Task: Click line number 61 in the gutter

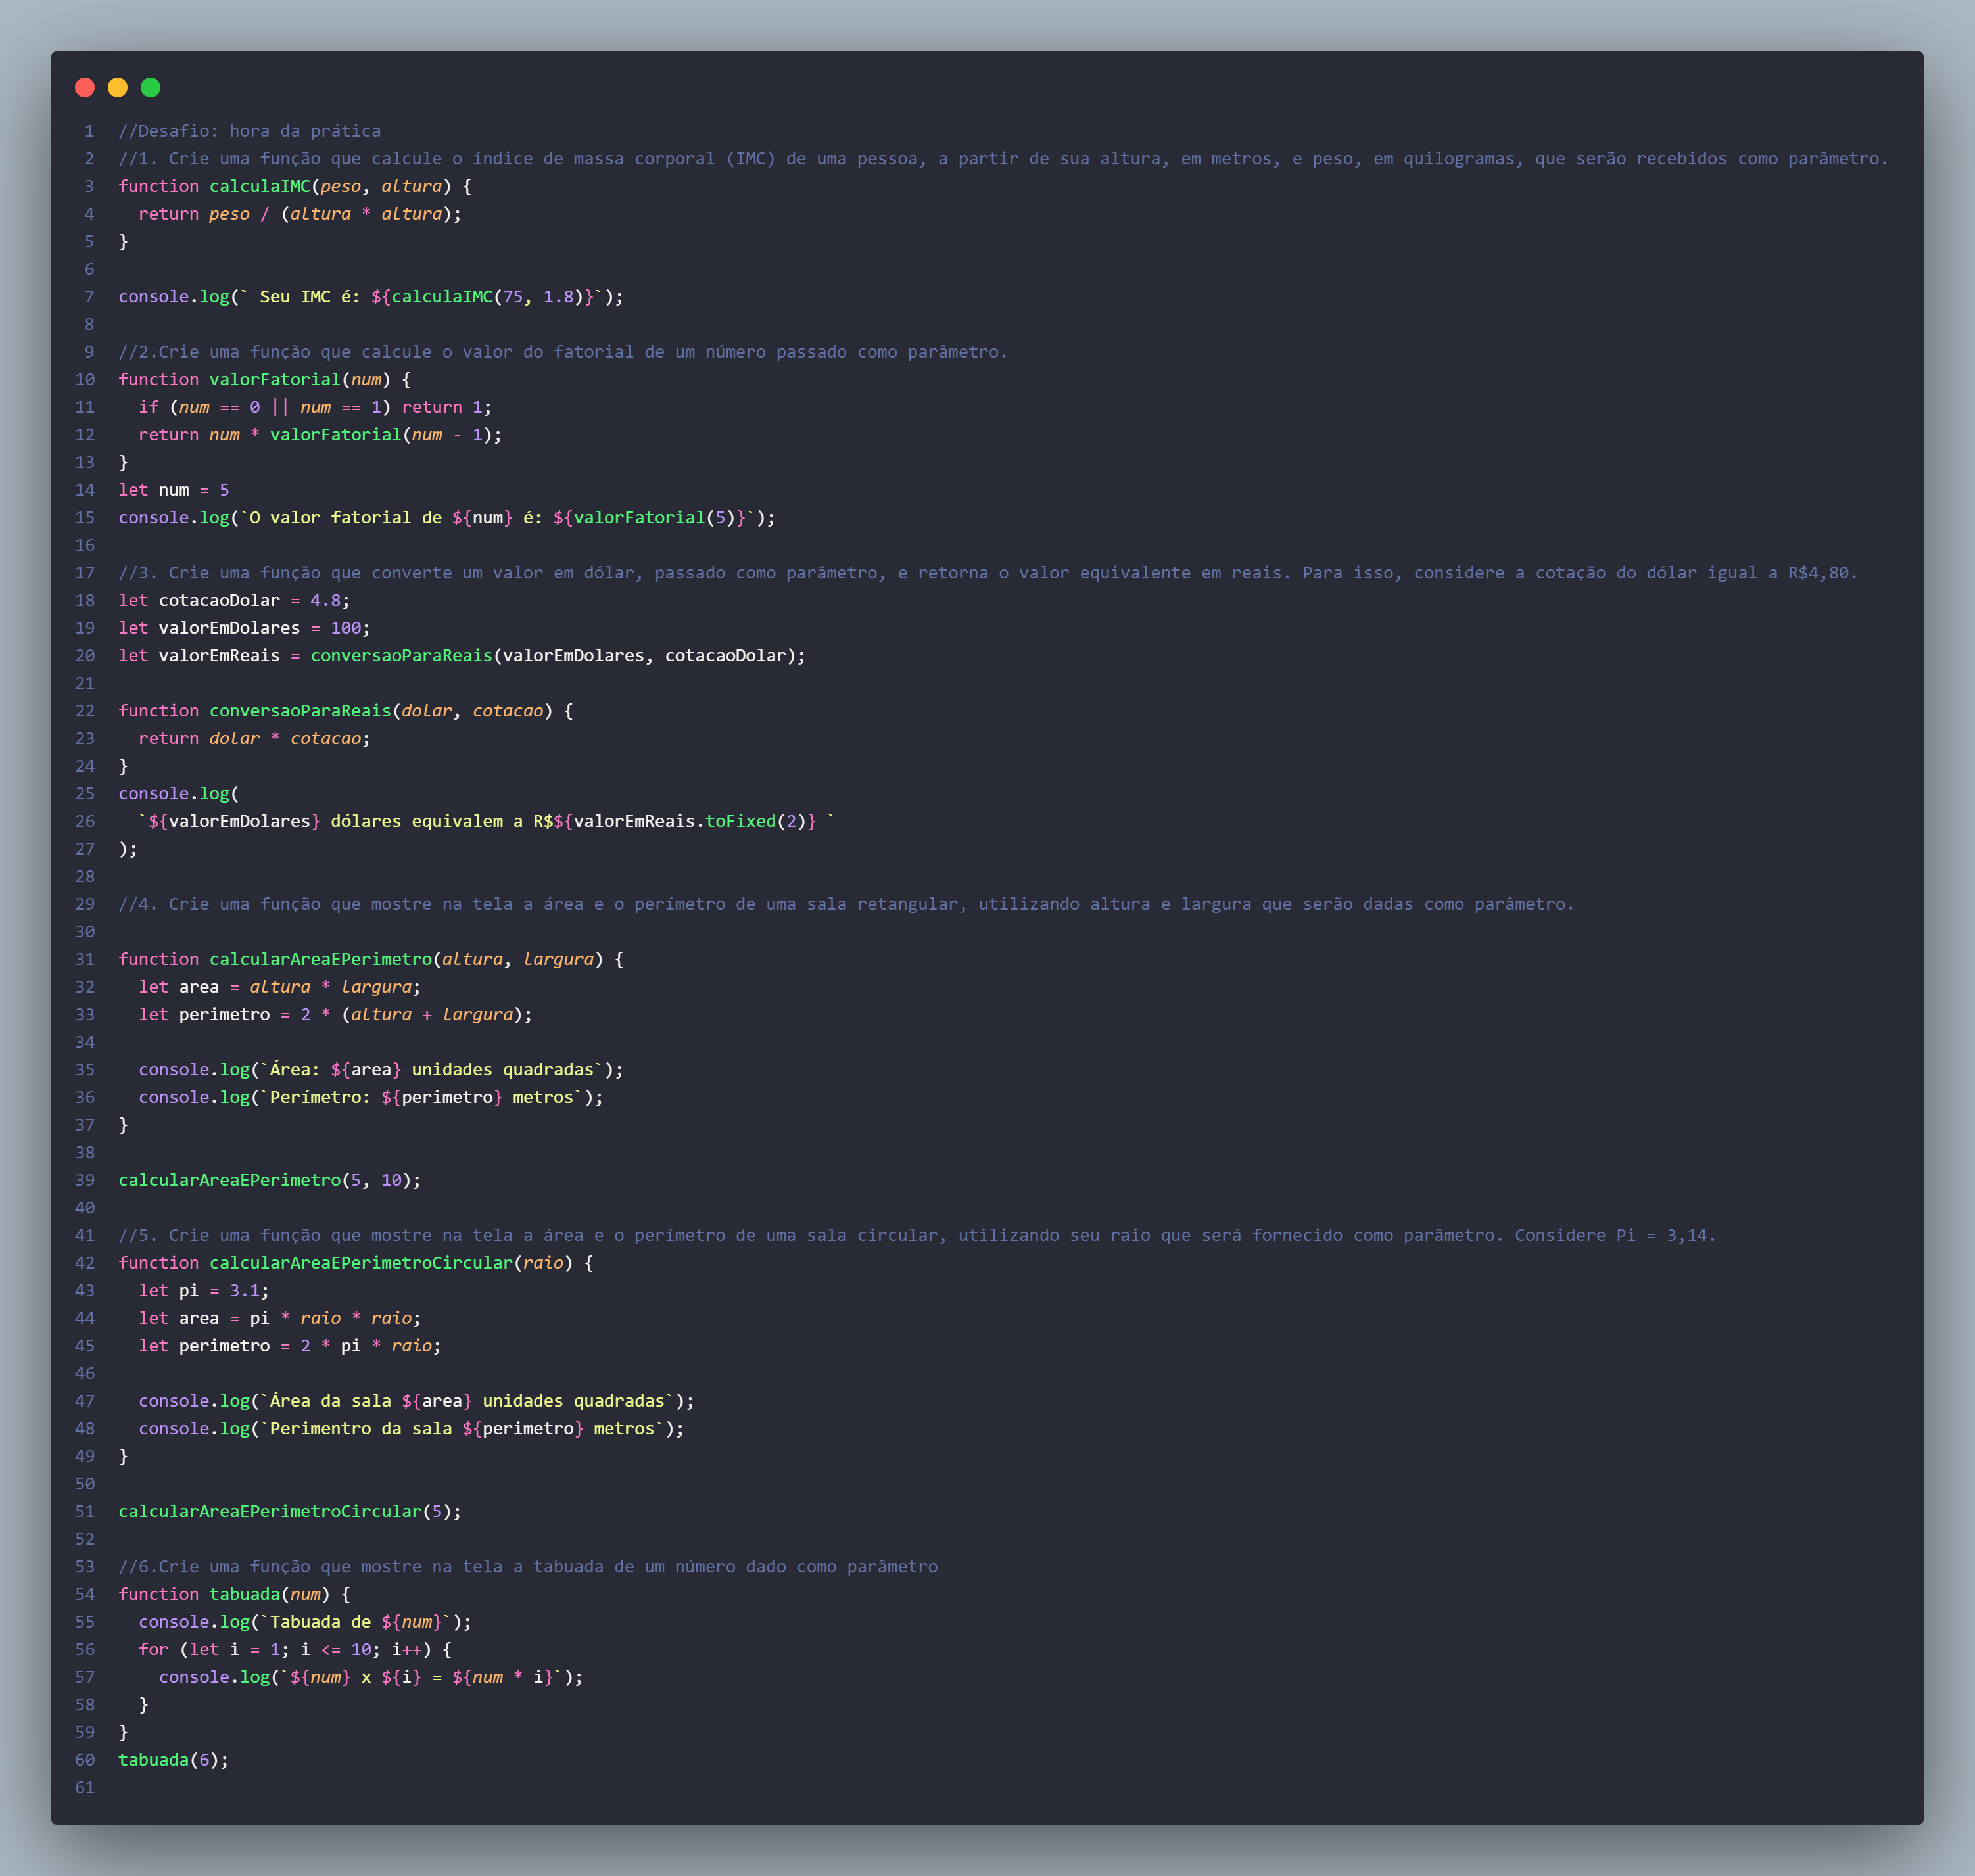Action: [85, 1788]
